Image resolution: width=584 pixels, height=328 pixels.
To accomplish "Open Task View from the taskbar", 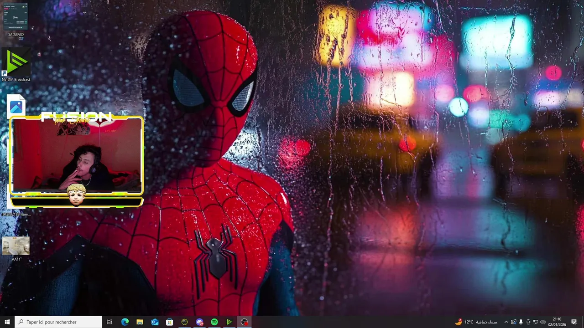I will [109, 322].
